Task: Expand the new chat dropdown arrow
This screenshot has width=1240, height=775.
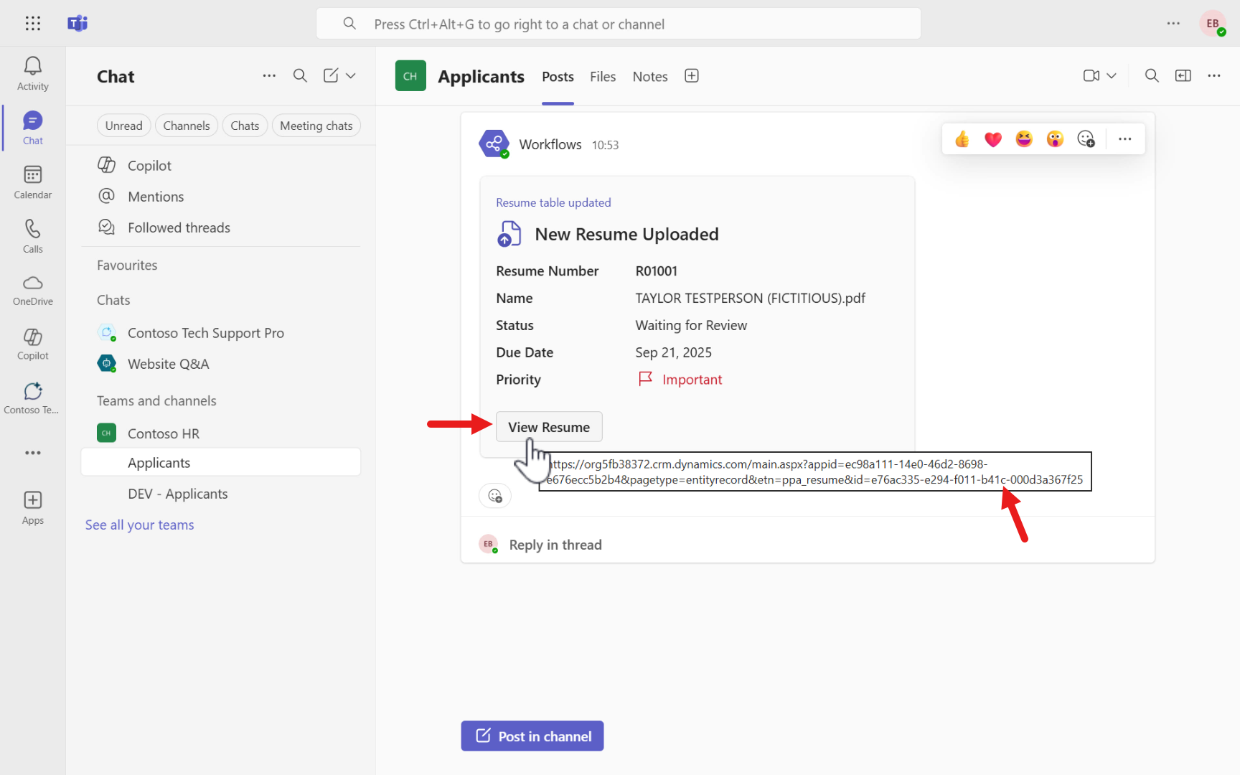Action: point(351,75)
